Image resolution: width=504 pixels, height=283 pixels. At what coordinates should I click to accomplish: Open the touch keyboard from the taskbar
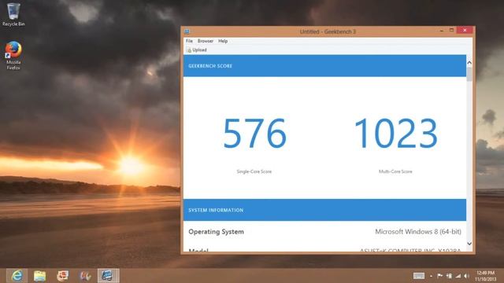click(418, 276)
